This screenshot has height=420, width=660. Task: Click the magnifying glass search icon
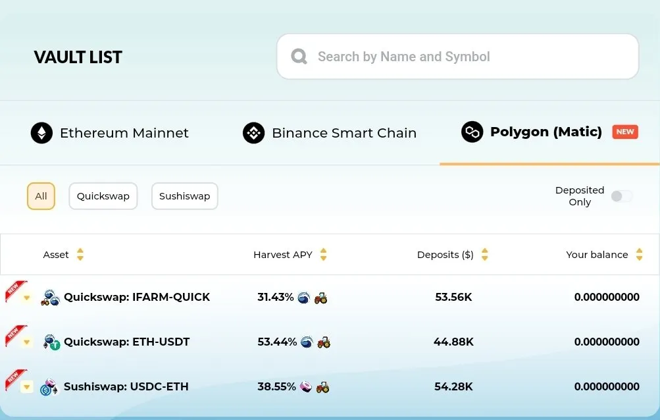(299, 57)
